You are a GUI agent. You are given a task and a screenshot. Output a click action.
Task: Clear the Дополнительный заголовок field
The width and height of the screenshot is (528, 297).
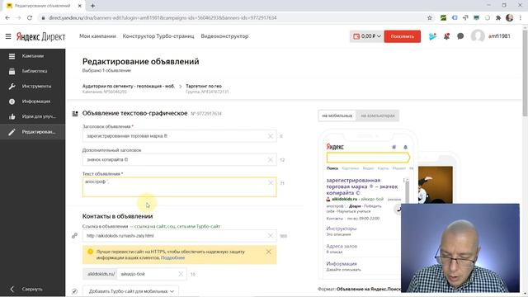click(x=271, y=159)
